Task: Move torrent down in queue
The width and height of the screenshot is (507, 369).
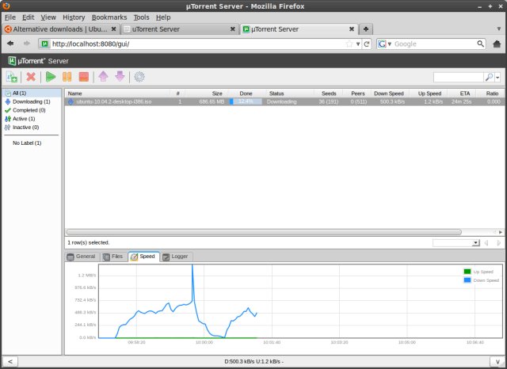Action: 120,77
